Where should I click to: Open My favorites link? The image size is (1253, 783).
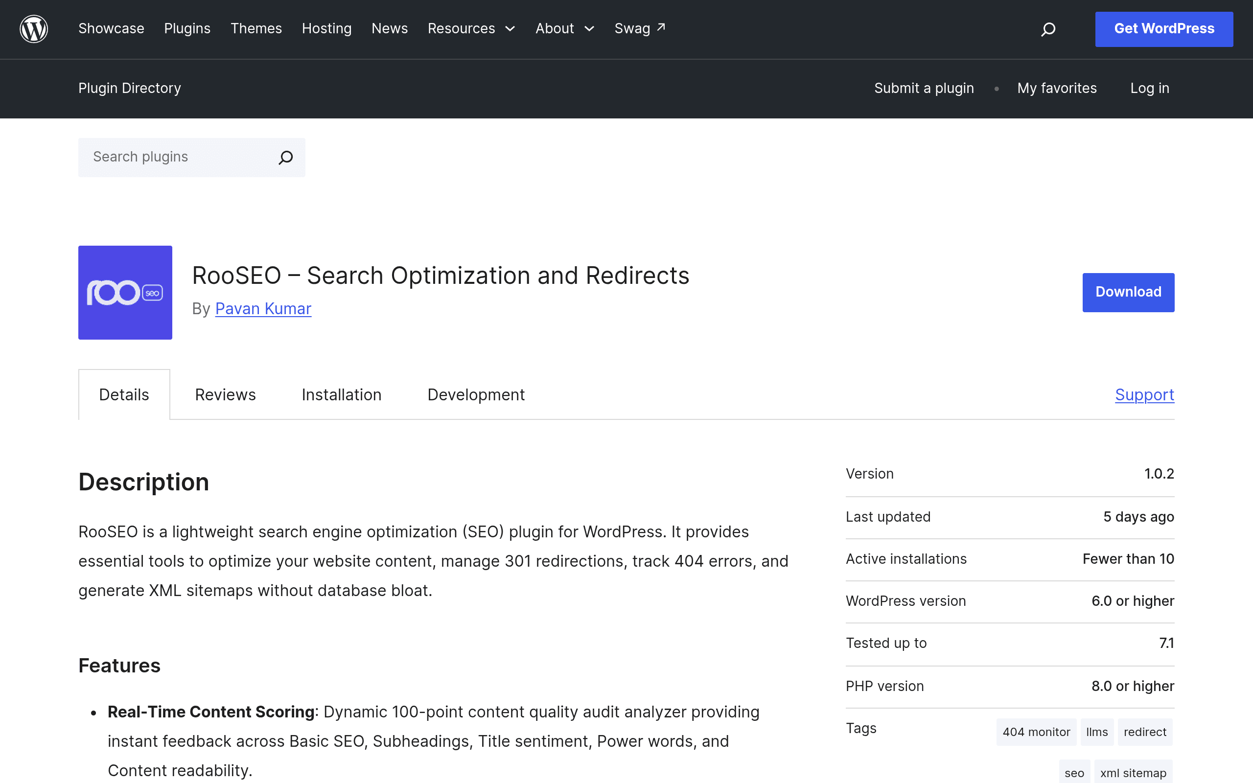[x=1057, y=88]
